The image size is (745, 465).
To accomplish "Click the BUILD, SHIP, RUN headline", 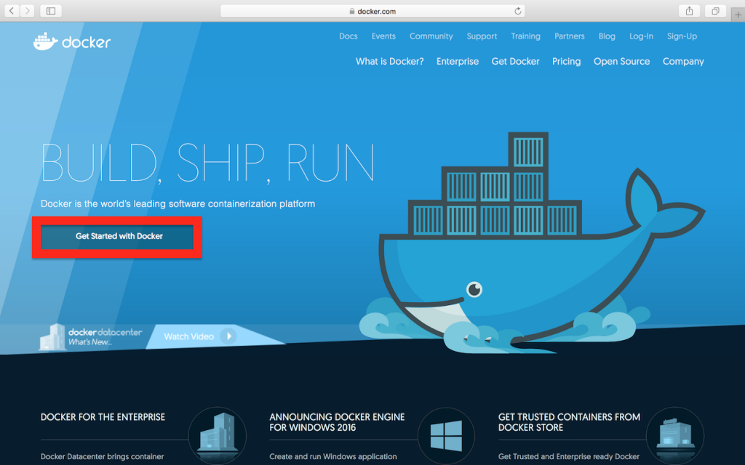I will [208, 163].
